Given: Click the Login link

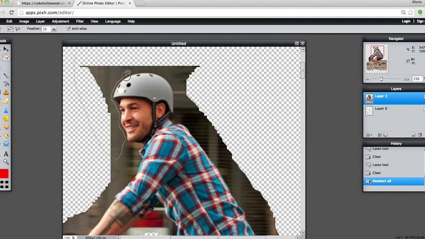Looking at the screenshot, I should point(406,21).
